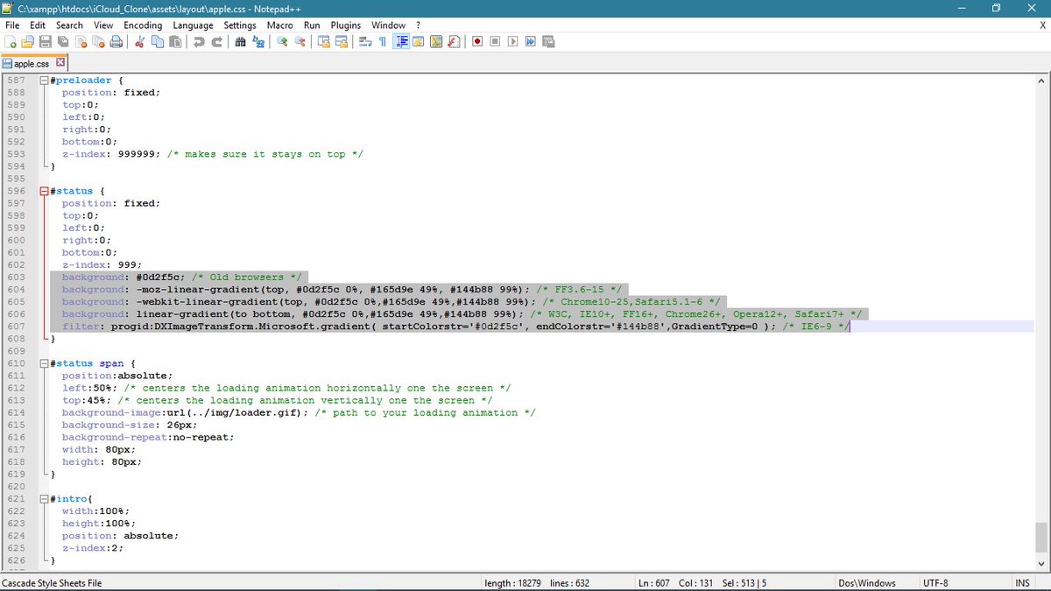Click UTF-8 encoding in status bar
Image resolution: width=1051 pixels, height=591 pixels.
point(935,583)
